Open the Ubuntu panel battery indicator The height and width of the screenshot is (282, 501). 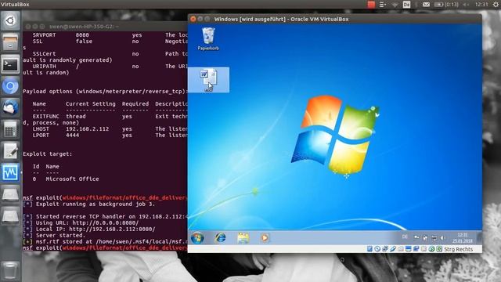pyautogui.click(x=446, y=5)
